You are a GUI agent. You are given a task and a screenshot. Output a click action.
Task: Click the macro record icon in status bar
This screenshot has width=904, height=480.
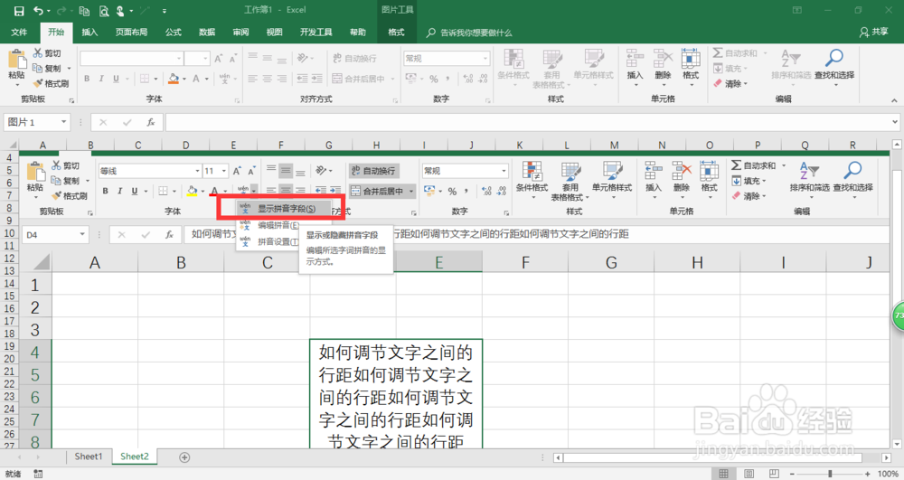point(38,474)
